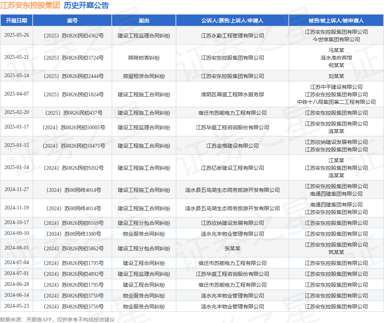Image resolution: width=384 pixels, height=323 pixels.
Task: Select the heading 历史开庭公告
Action: pyautogui.click(x=86, y=5)
